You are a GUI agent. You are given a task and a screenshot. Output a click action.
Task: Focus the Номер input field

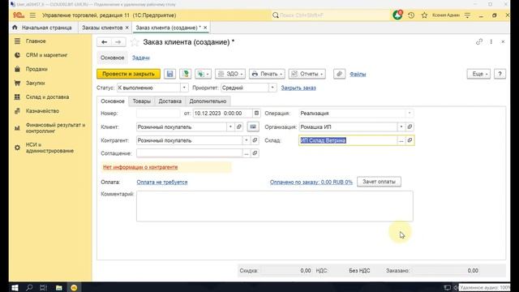[x=158, y=114]
